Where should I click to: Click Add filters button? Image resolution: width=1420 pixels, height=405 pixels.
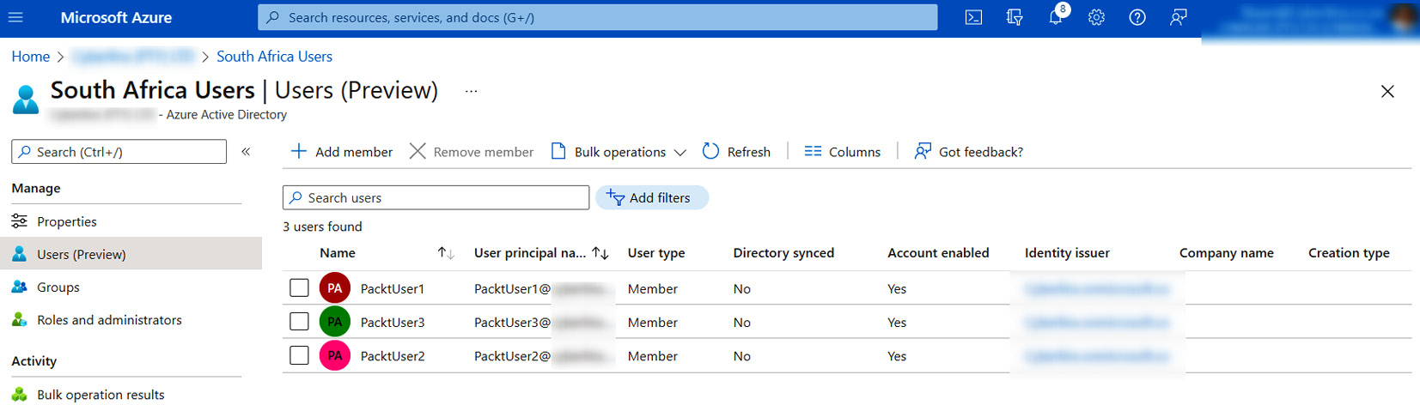pos(652,197)
